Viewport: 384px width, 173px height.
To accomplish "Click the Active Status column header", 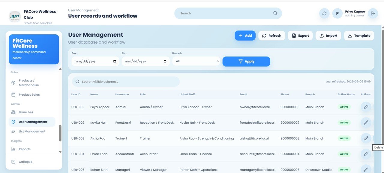I will point(346,94).
